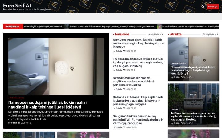Click calendar icon on Trėšimo kalendorius Atrinkta card
The width and height of the screenshot is (222, 138).
(182, 123)
